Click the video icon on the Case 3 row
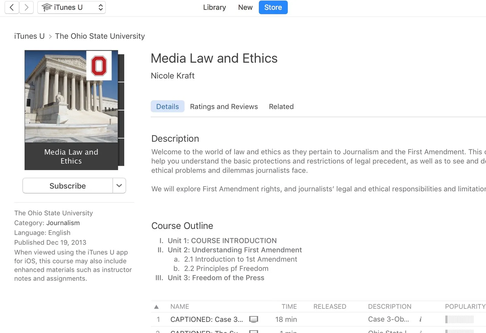The height and width of the screenshot is (333, 486). point(254,319)
